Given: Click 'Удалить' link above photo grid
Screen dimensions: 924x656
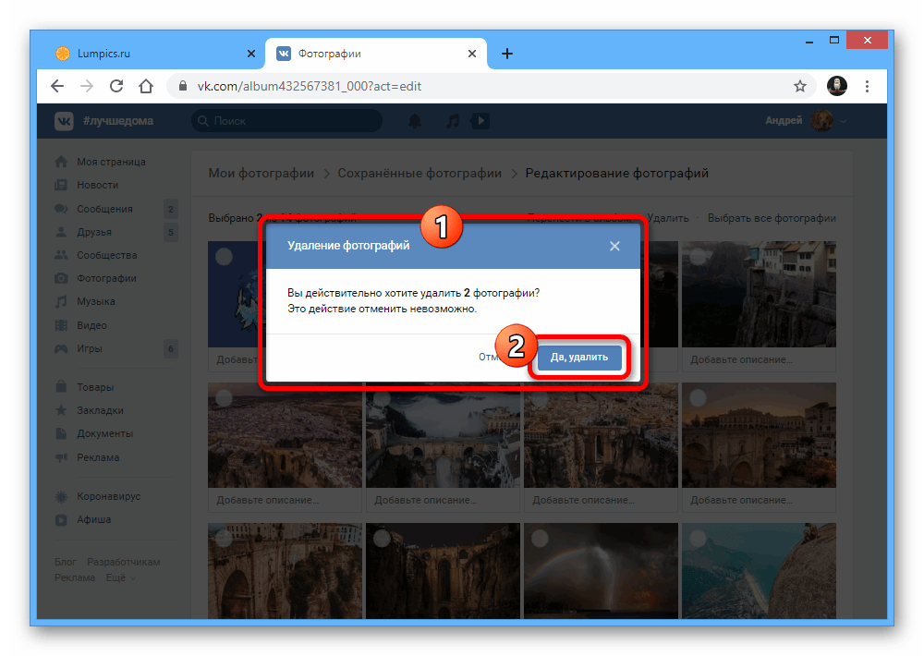Looking at the screenshot, I should point(668,218).
